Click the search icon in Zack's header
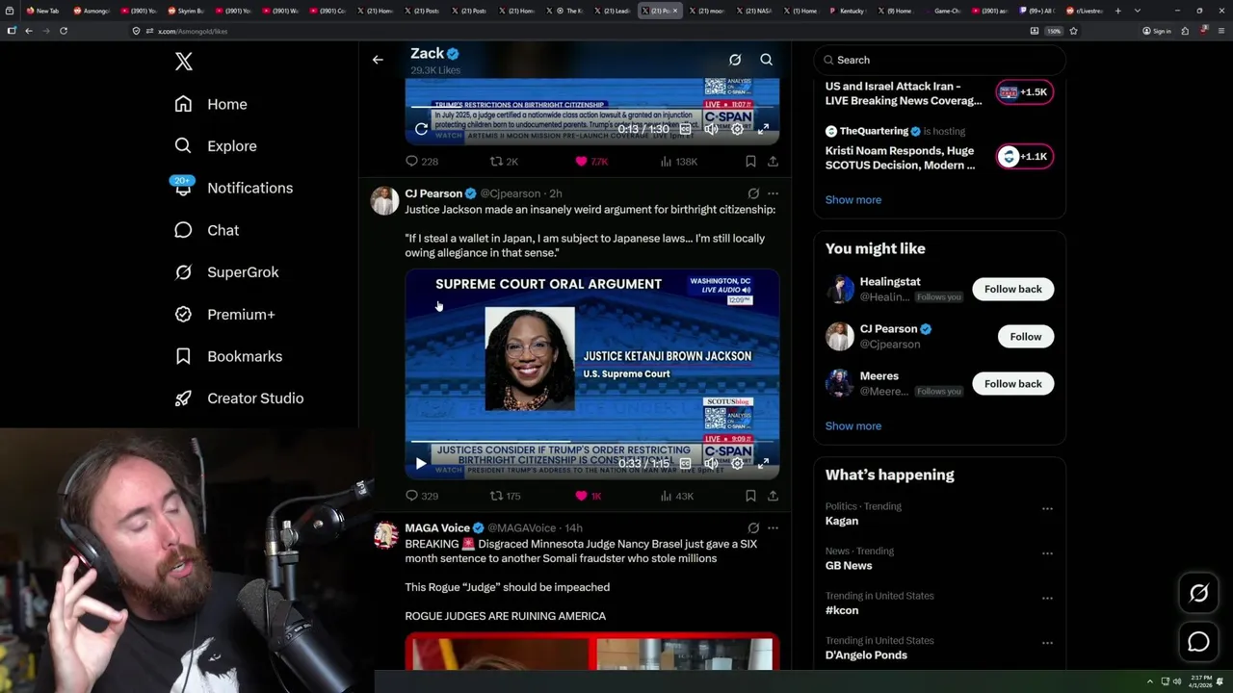Image resolution: width=1233 pixels, height=693 pixels. (767, 60)
